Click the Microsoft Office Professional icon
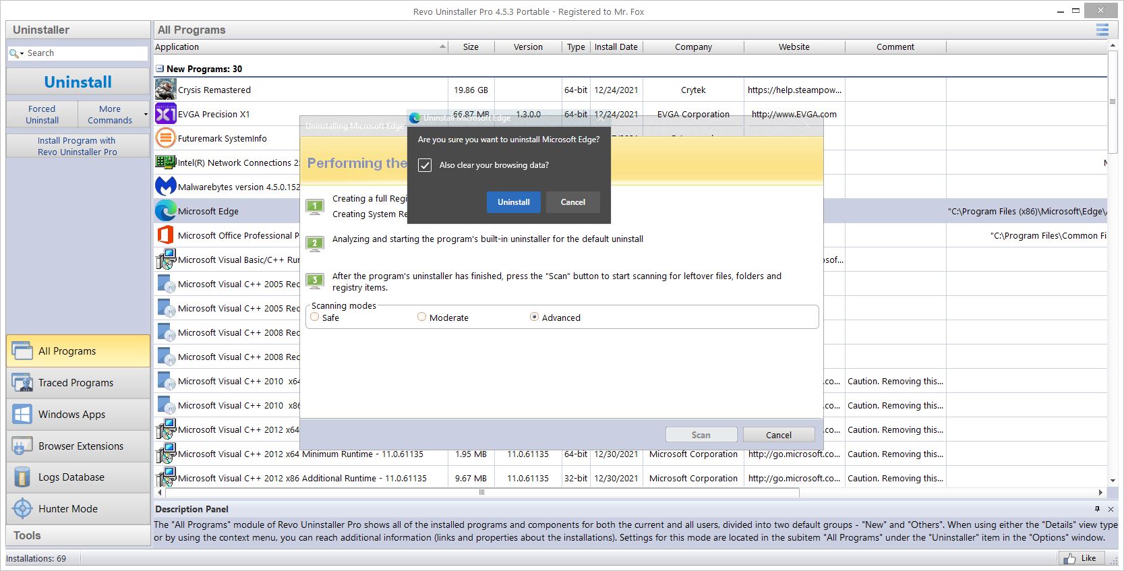The image size is (1124, 571). 165,235
